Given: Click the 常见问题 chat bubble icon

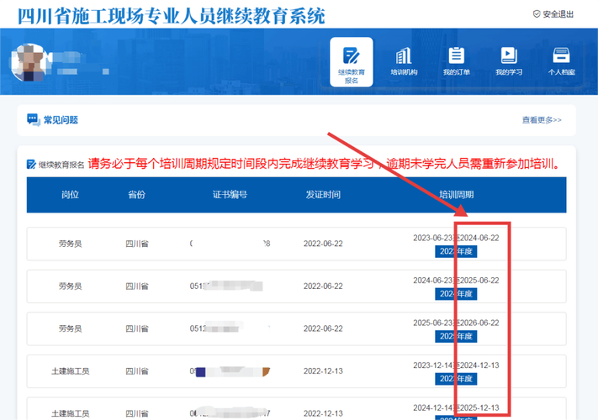Looking at the screenshot, I should pyautogui.click(x=34, y=120).
